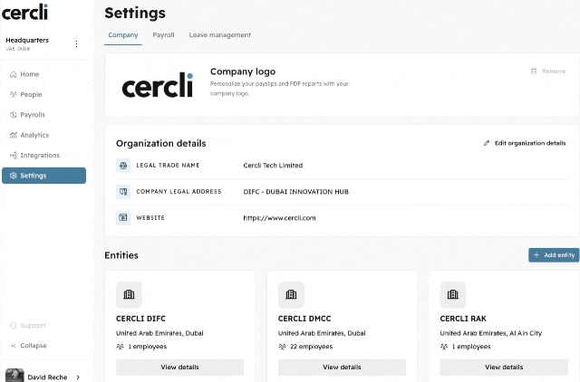Viewport: 580px width, 382px height.
Task: Click the CERCLI RAK building icon
Action: [453, 294]
